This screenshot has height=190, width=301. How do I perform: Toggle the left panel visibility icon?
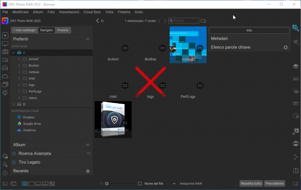point(5,184)
